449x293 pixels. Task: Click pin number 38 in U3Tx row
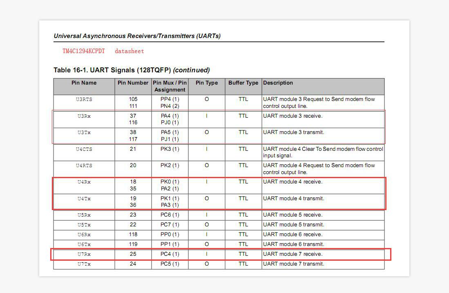(x=133, y=132)
